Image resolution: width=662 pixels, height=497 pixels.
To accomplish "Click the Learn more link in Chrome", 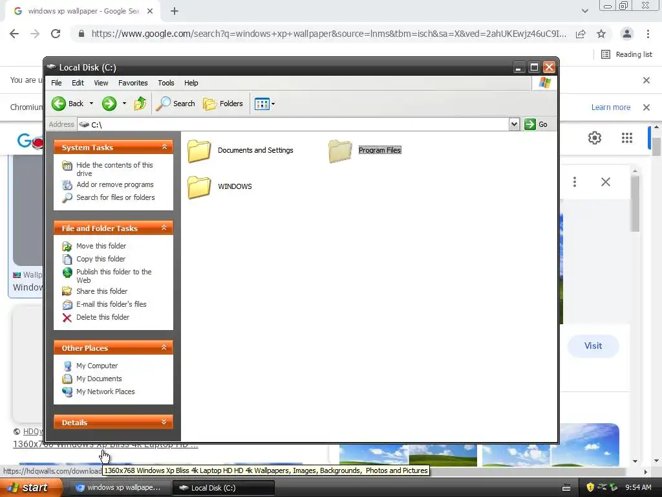I will pos(610,107).
